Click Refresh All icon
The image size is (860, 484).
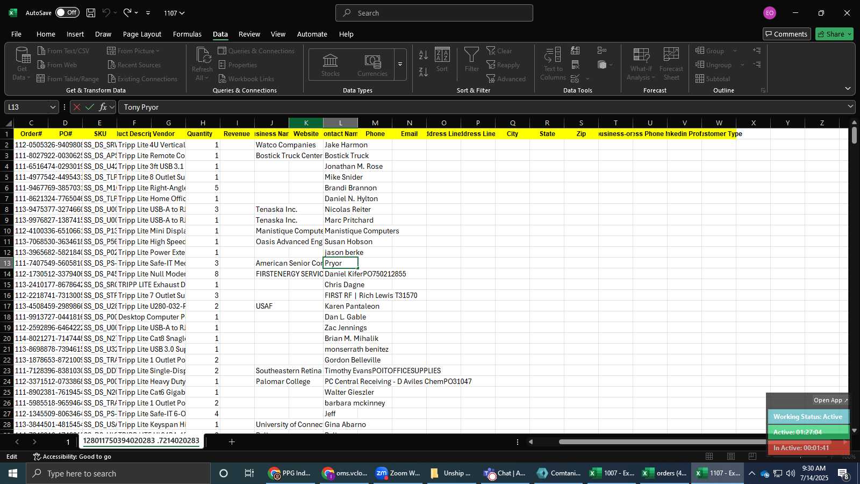203,55
